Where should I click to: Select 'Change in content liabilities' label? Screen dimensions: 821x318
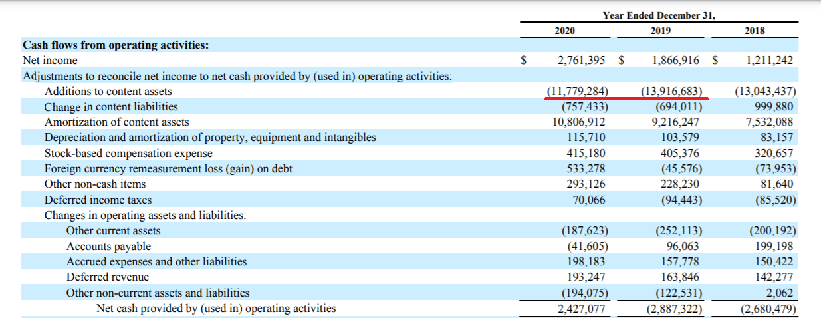click(111, 107)
